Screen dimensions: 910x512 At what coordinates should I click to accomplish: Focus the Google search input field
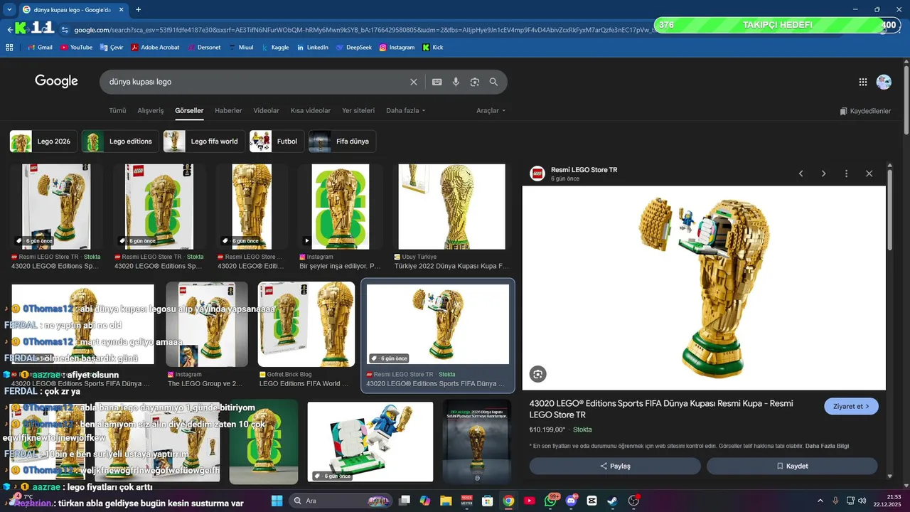(256, 82)
